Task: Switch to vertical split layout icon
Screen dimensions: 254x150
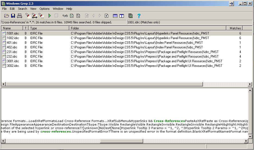Action: coord(122,16)
